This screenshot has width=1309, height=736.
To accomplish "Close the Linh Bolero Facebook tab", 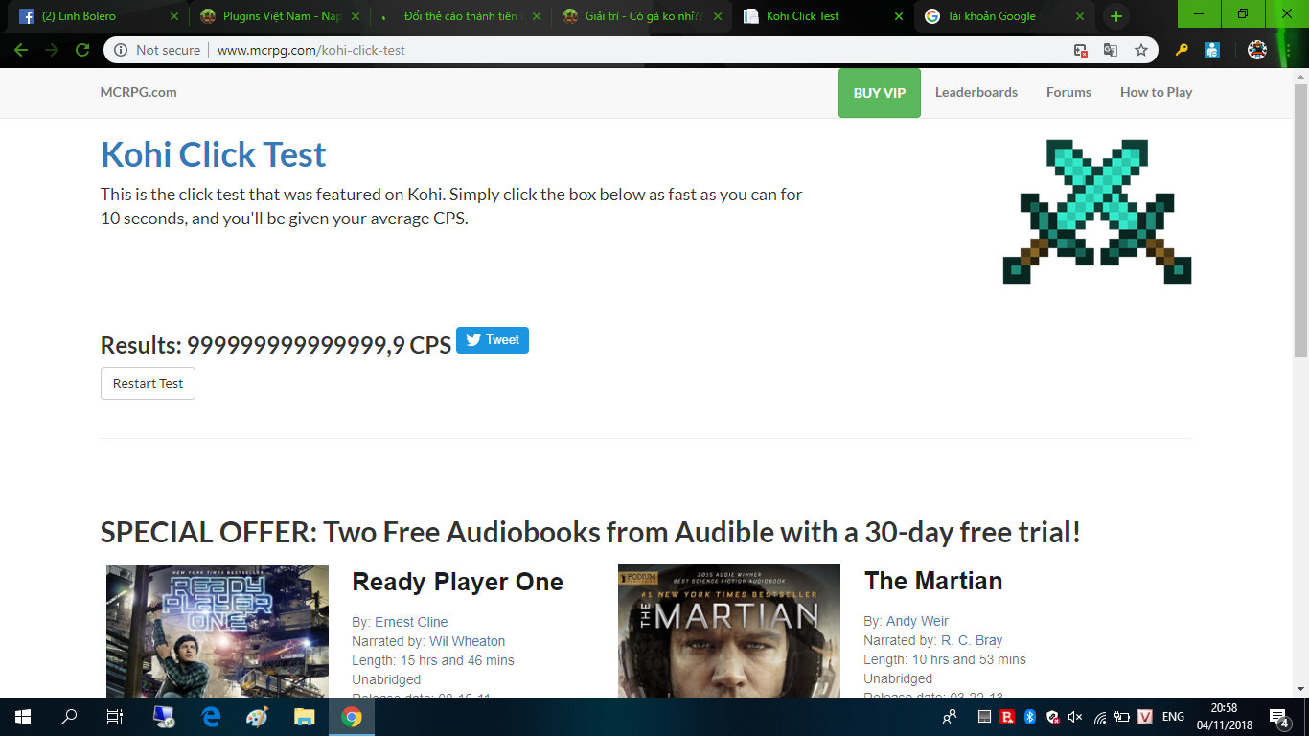I will coord(173,16).
